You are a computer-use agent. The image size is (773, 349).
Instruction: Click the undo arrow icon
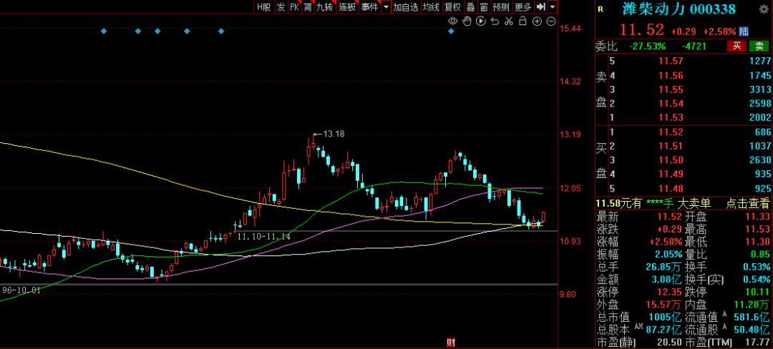pos(495,21)
